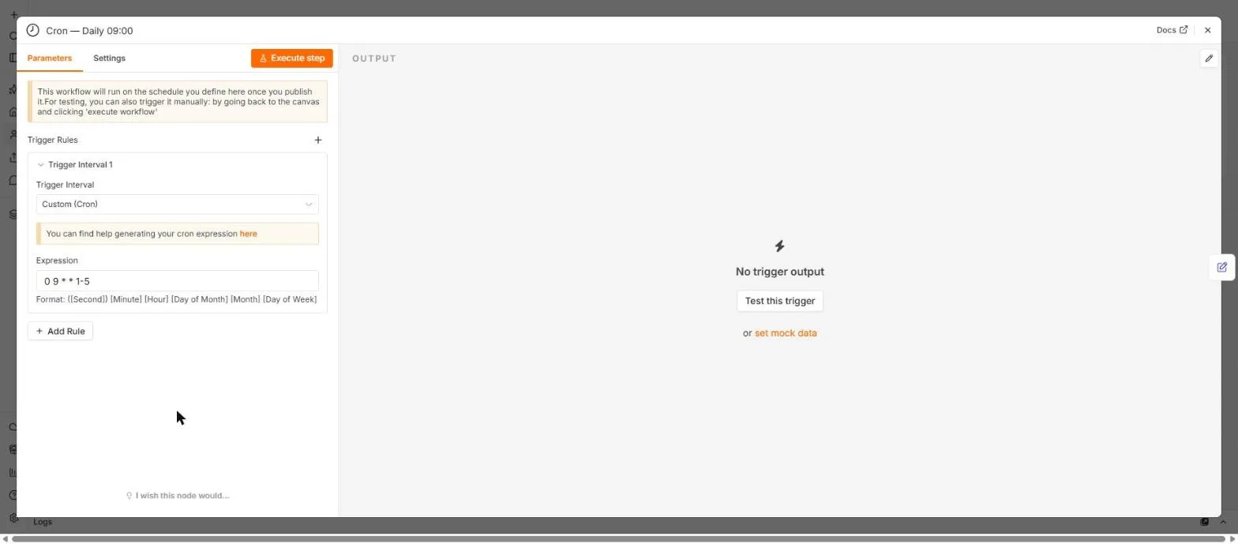Click the pencil edit icon in Output panel
Image resolution: width=1238 pixels, height=544 pixels.
point(1209,58)
